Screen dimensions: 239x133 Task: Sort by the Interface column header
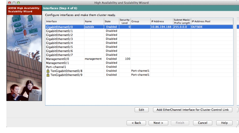65,21
